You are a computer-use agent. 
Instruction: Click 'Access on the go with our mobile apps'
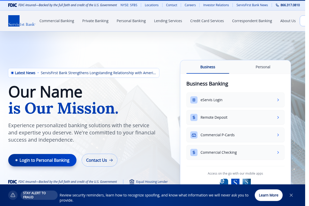[x=235, y=174]
